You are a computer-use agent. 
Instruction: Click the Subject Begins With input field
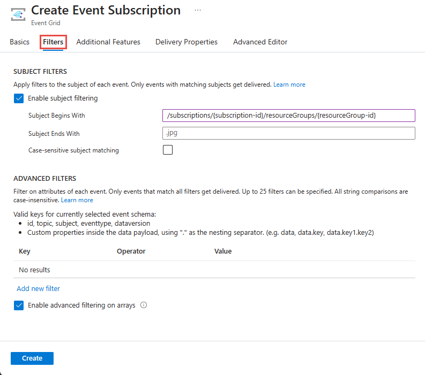pos(288,116)
